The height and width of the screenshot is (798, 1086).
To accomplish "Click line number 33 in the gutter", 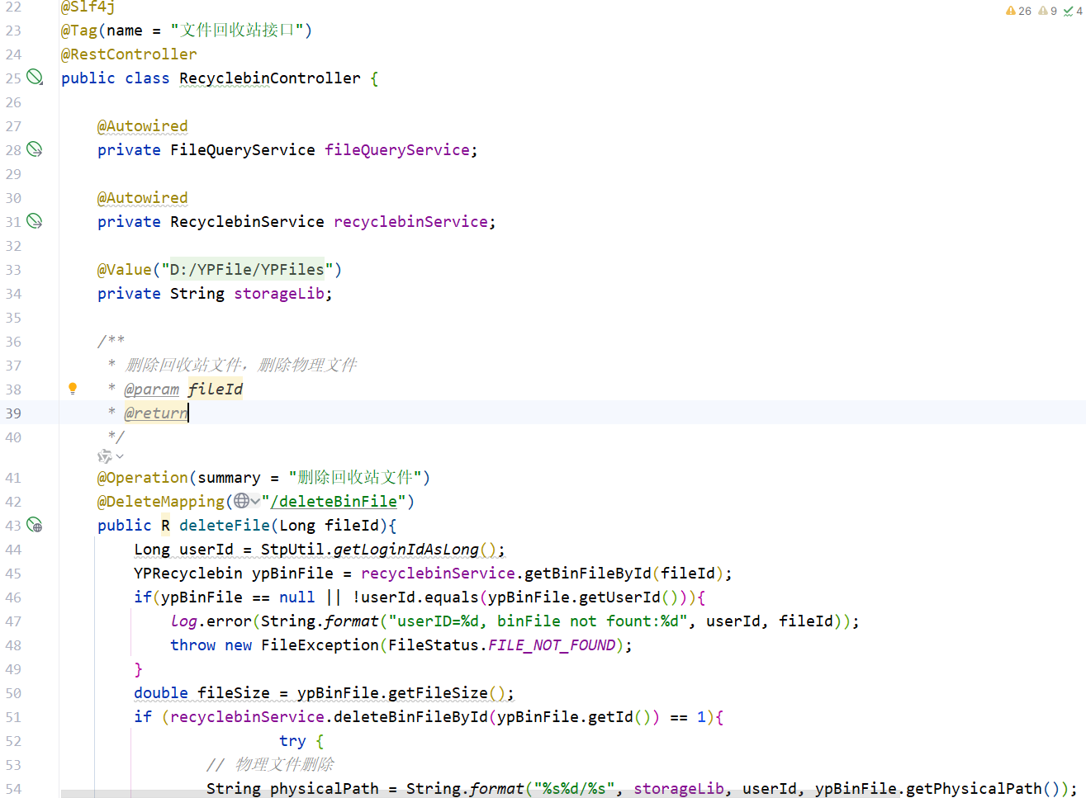I will click(x=13, y=270).
